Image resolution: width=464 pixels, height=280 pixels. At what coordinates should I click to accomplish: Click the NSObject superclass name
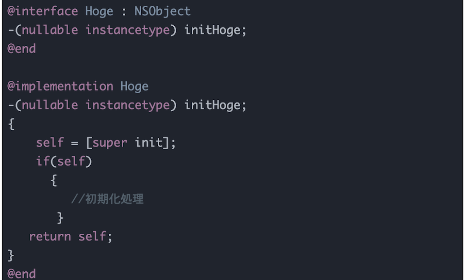tap(163, 11)
